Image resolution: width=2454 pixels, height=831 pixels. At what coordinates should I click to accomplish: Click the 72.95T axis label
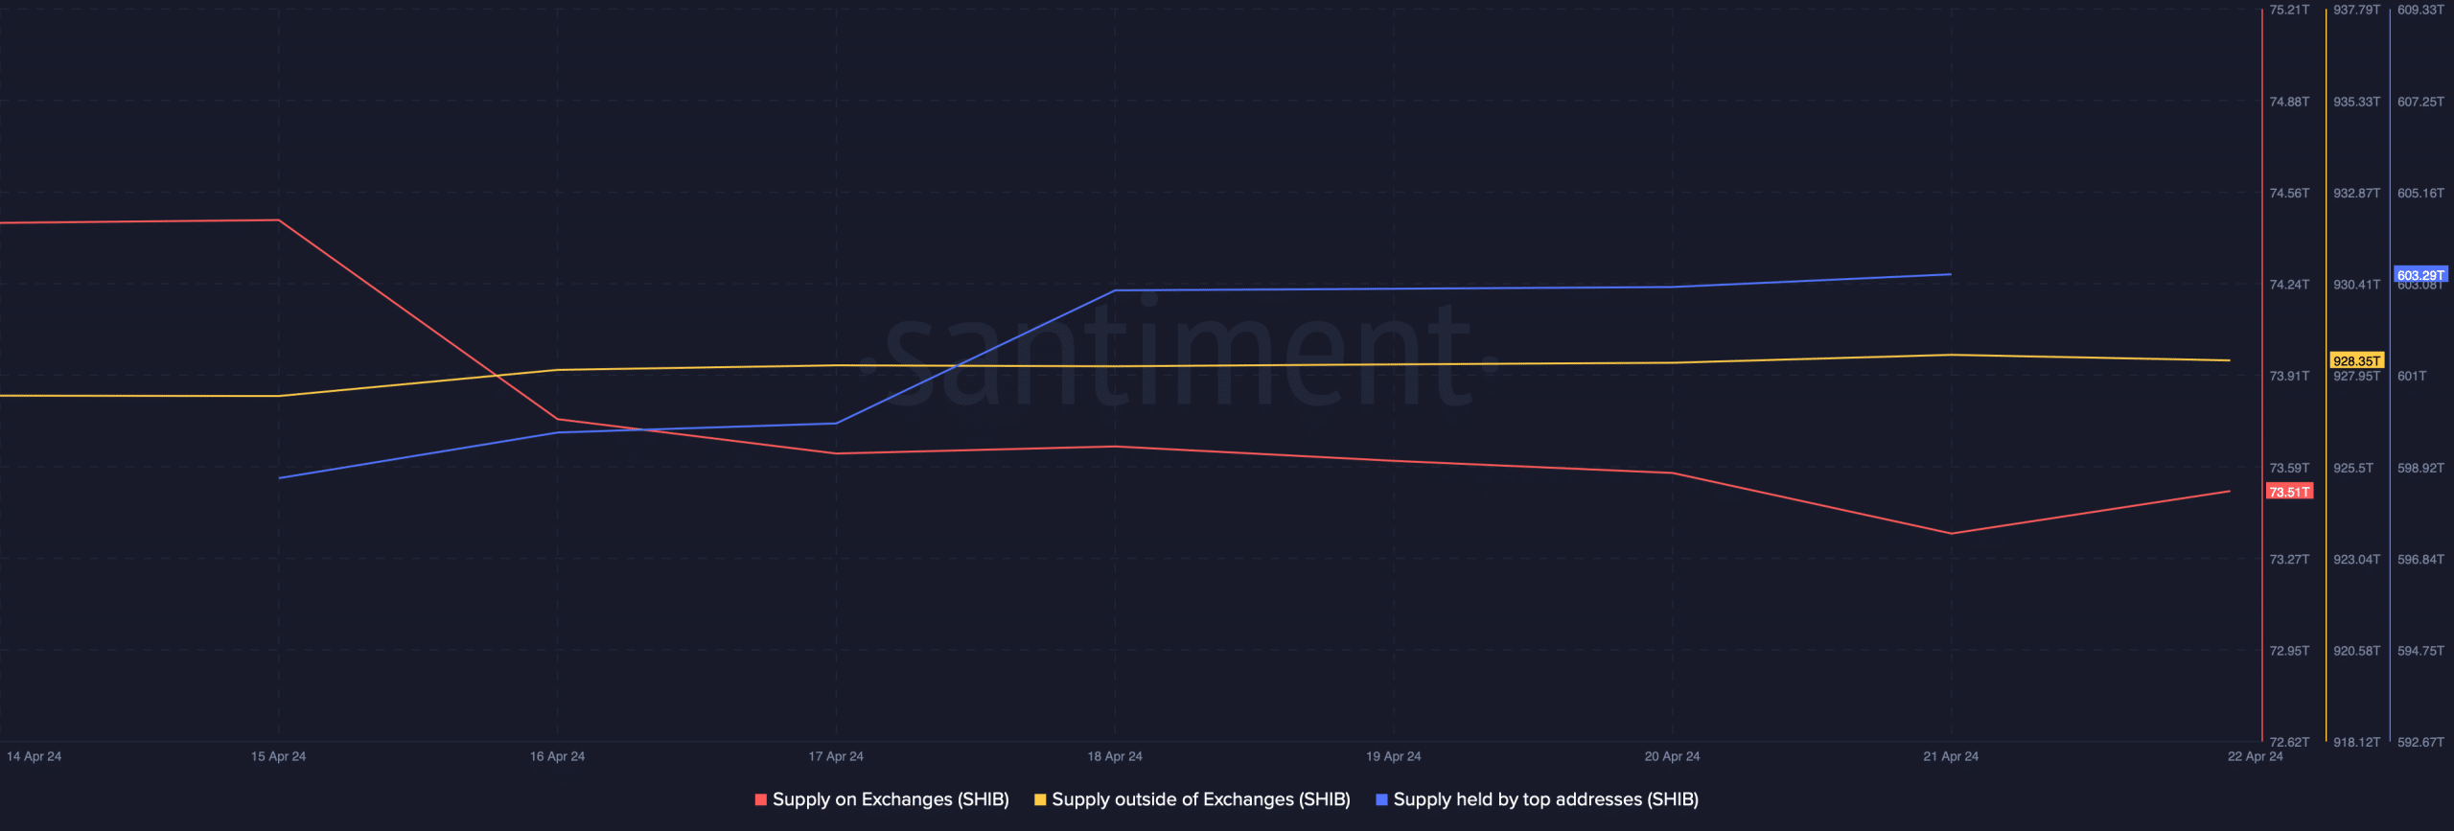(2289, 651)
